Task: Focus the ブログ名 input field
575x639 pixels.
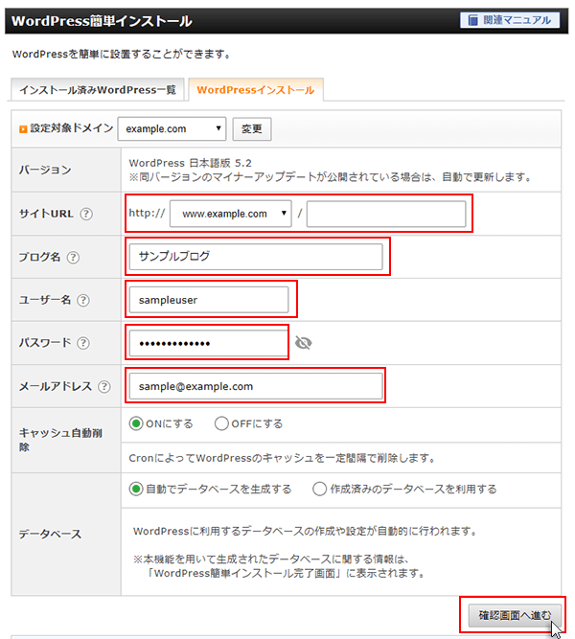Action: click(x=254, y=257)
